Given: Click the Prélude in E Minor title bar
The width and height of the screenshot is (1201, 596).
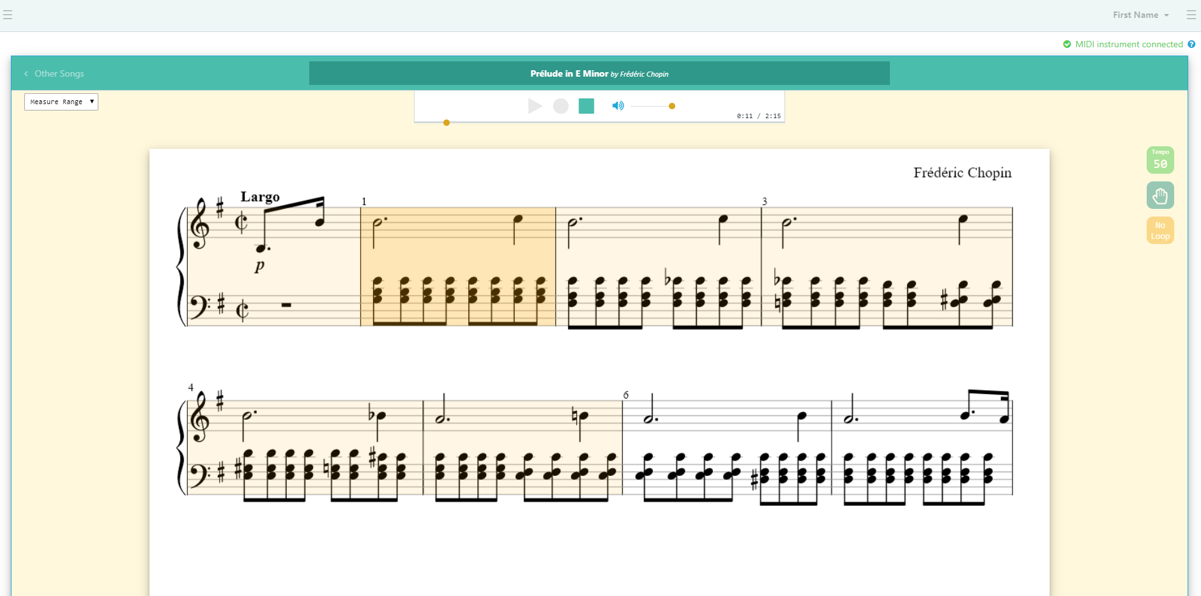Looking at the screenshot, I should (x=599, y=73).
